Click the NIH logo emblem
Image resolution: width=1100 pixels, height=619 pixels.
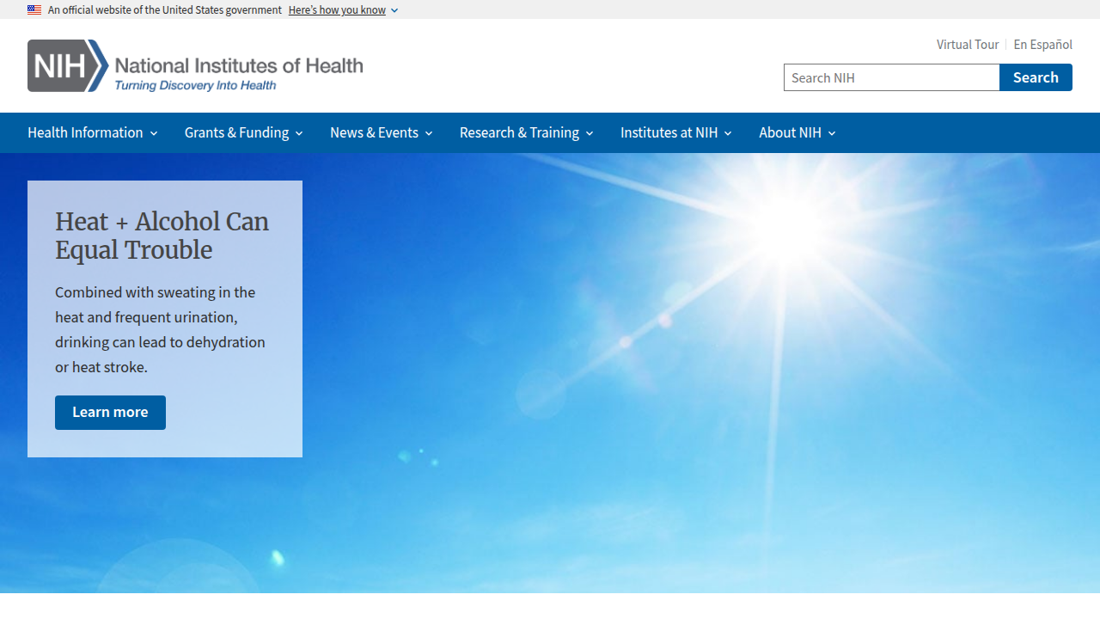(x=68, y=65)
